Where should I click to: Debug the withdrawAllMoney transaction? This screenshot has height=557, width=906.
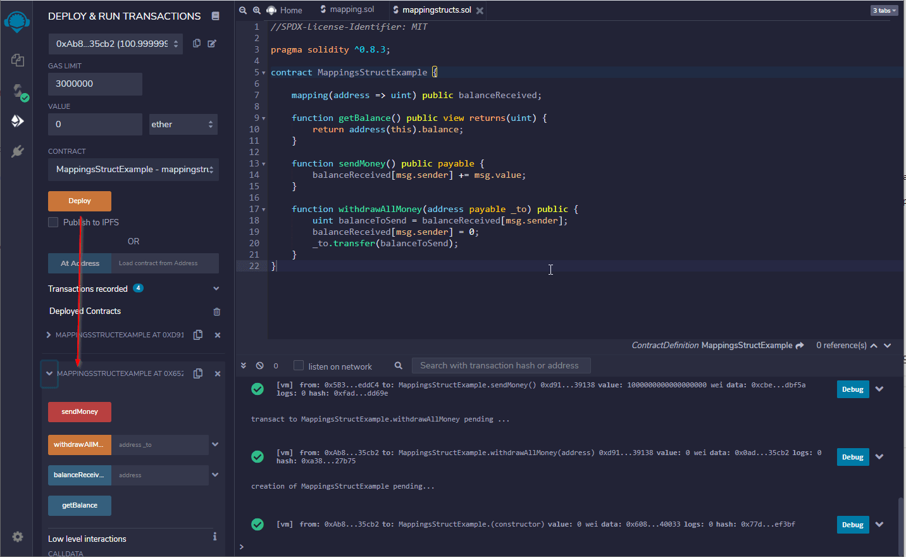coord(853,457)
